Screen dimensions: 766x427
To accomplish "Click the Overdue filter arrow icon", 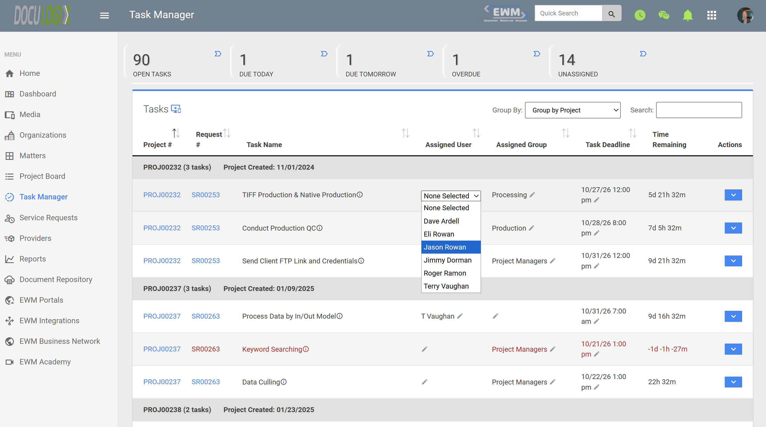I will click(537, 54).
